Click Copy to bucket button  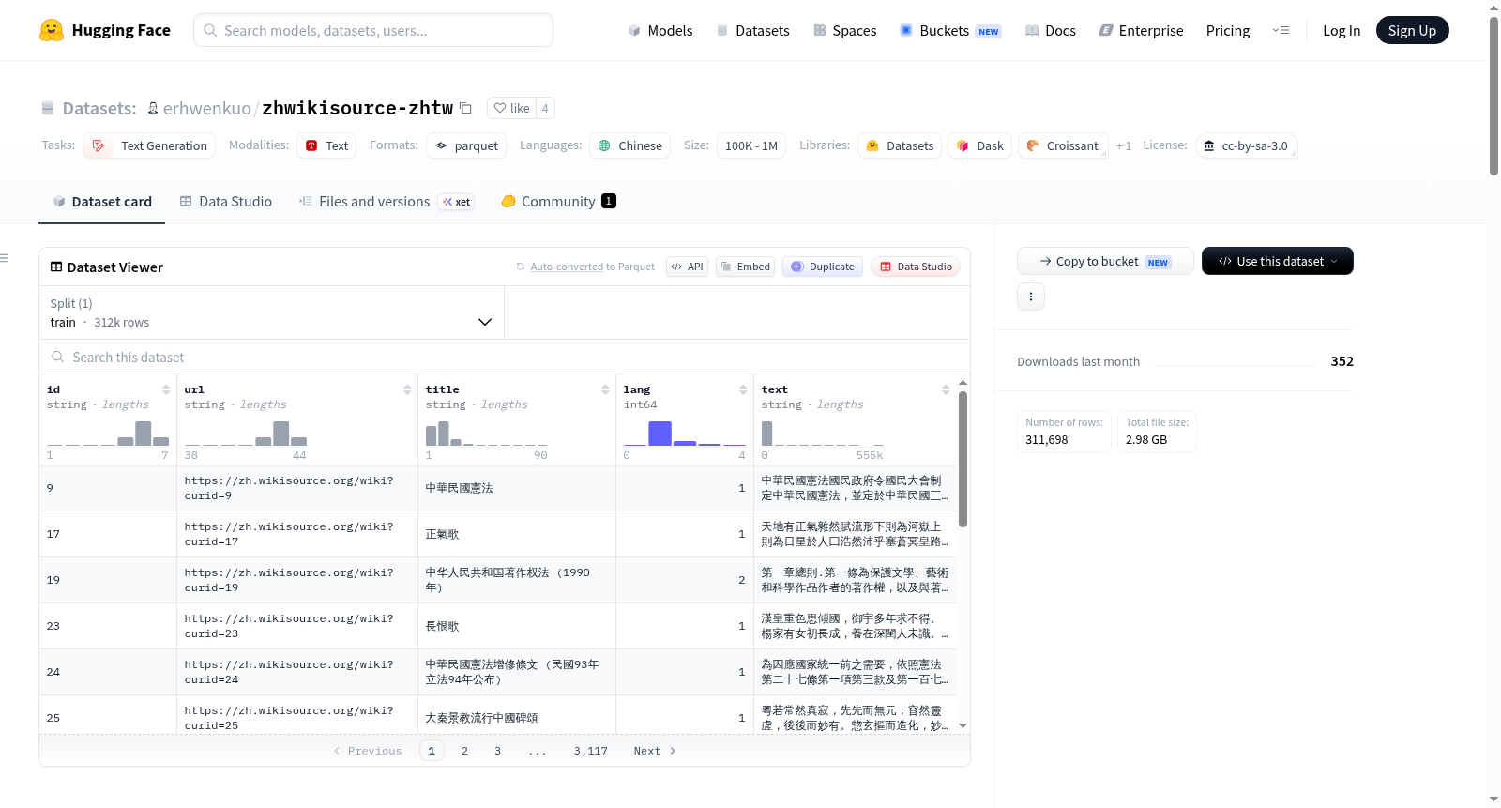coord(1105,261)
